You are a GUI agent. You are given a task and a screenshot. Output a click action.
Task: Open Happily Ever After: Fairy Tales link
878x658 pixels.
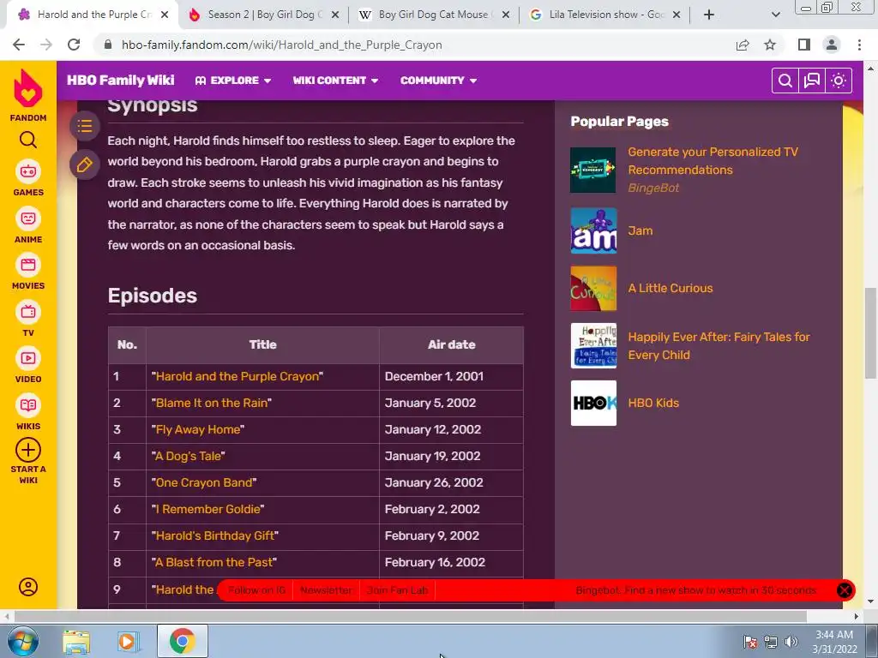719,346
